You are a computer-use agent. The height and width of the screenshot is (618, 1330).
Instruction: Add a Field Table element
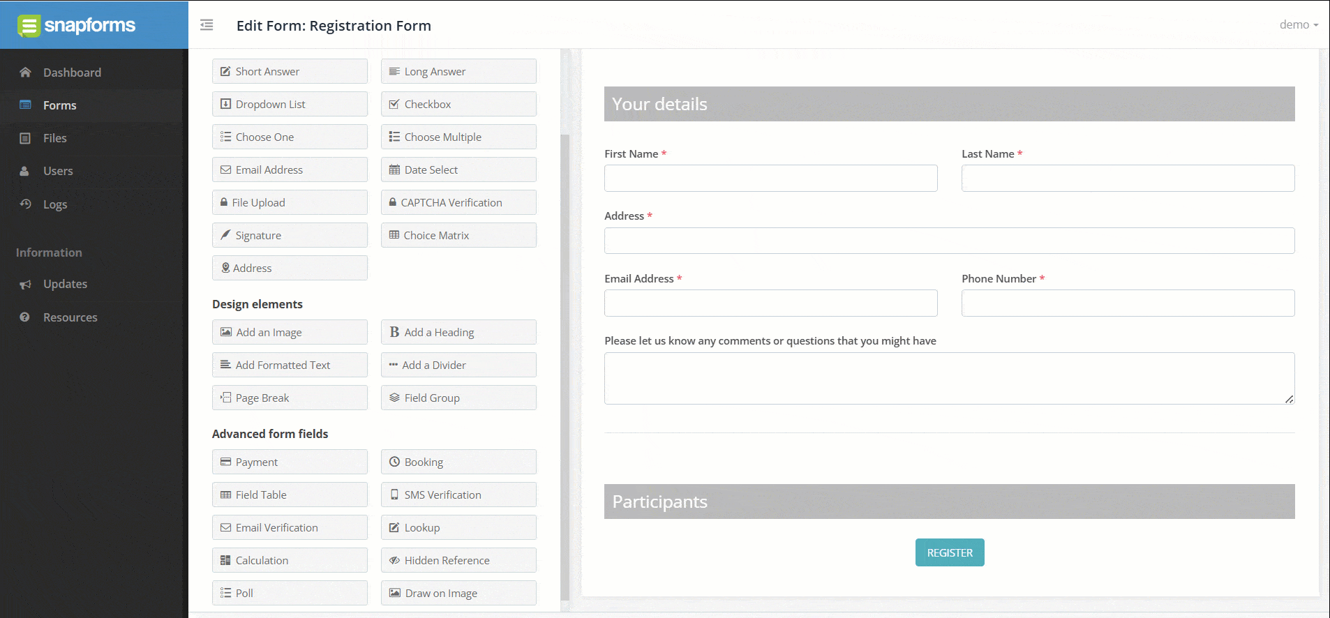tap(290, 495)
